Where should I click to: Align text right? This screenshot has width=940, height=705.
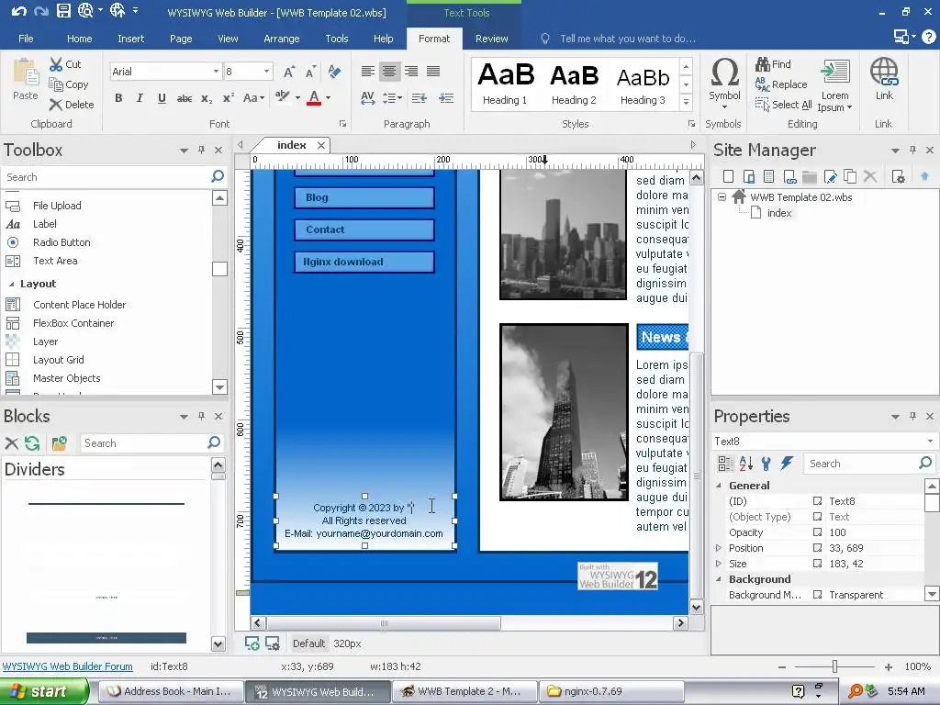click(x=410, y=72)
